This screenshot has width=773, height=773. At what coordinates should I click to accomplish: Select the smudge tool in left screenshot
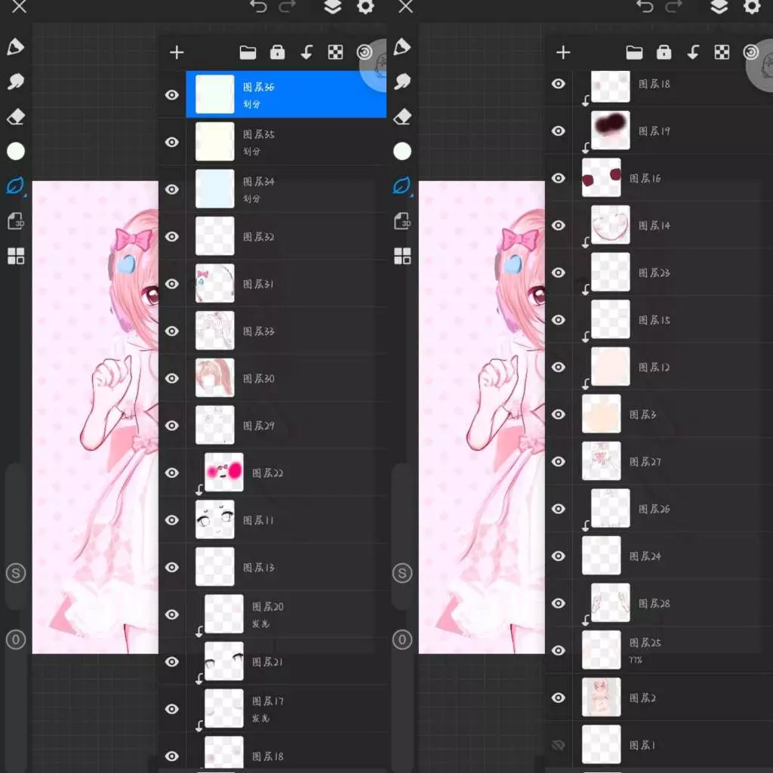tap(15, 82)
